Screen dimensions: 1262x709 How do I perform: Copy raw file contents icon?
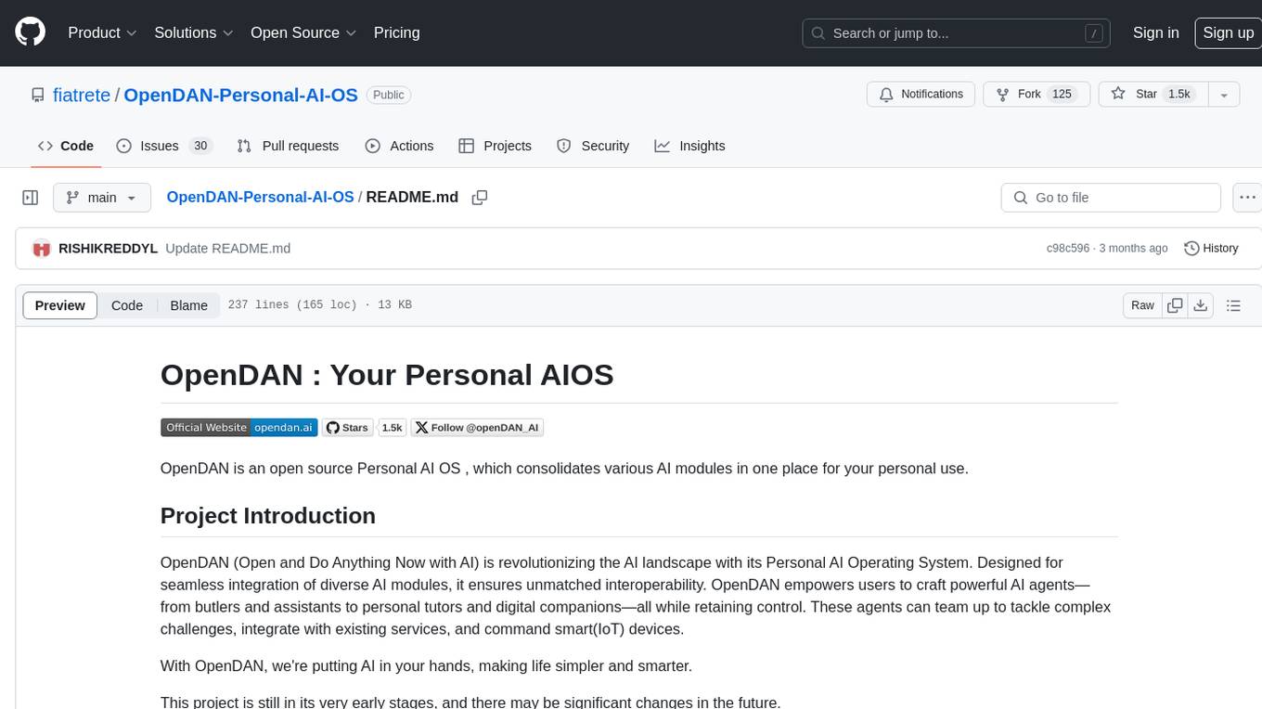point(1176,305)
